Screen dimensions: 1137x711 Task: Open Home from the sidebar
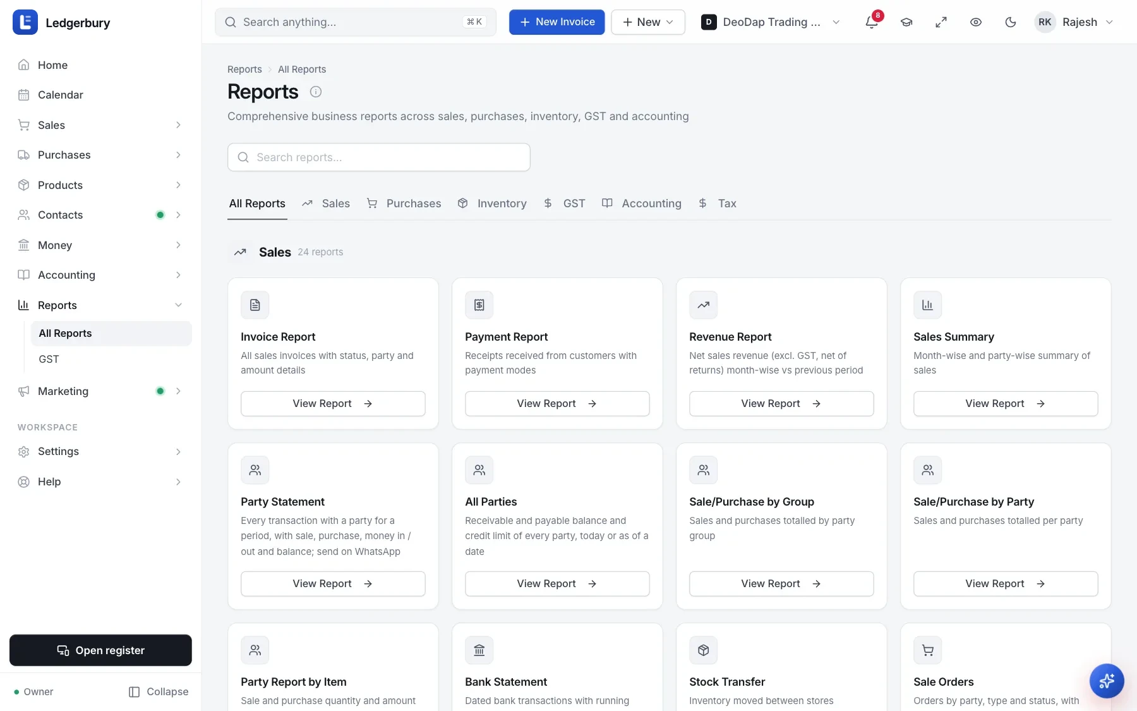[101, 65]
